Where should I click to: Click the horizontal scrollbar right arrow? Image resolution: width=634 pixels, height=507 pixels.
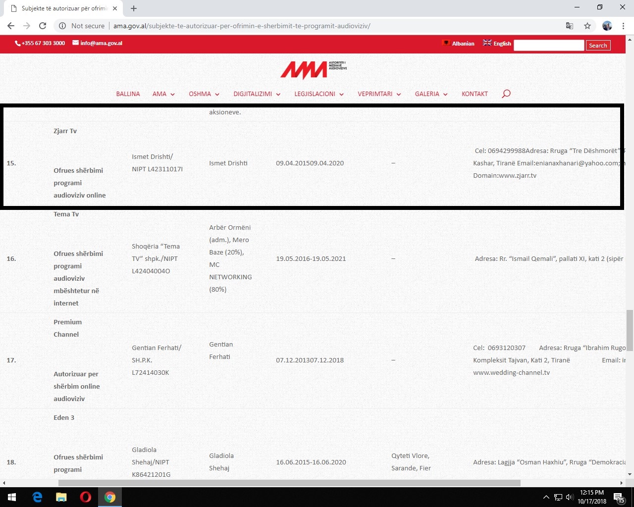click(x=622, y=483)
